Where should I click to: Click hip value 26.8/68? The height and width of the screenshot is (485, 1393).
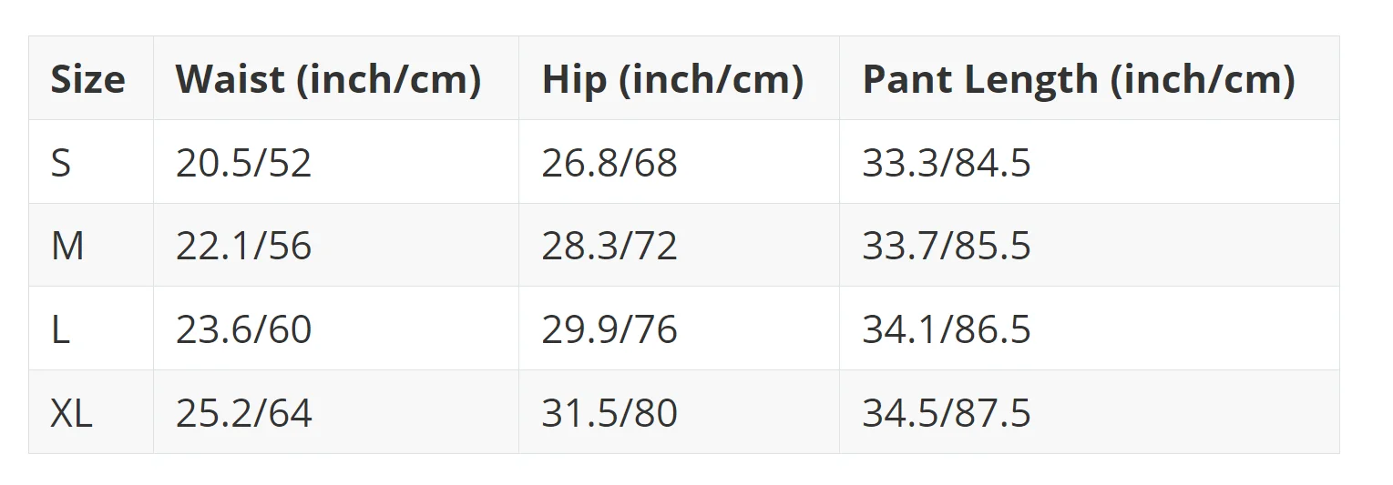(609, 163)
